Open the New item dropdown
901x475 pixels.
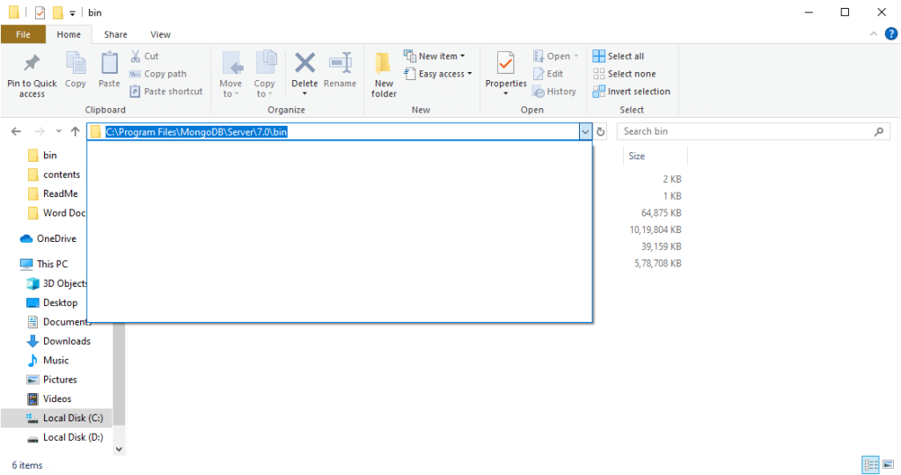click(x=435, y=55)
